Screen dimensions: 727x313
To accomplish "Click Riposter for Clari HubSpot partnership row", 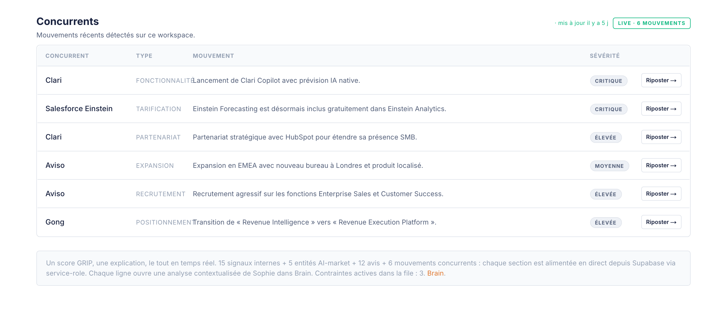I will point(661,137).
